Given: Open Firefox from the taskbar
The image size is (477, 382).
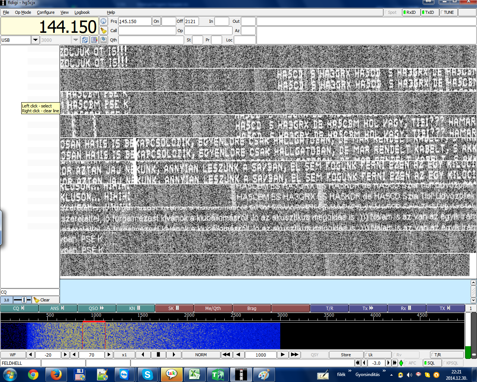Looking at the screenshot, I should [56, 375].
